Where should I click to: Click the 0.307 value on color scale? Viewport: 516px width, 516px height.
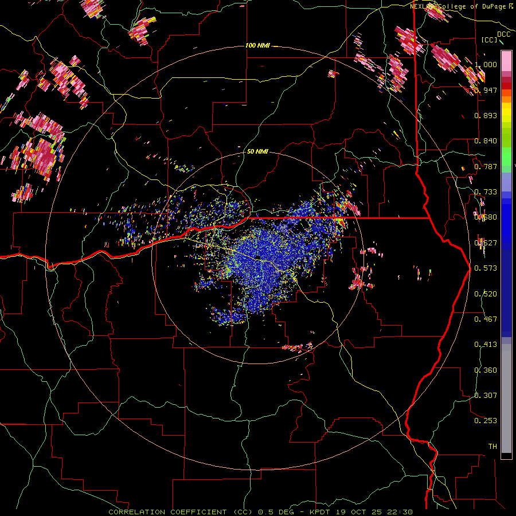[x=486, y=396]
